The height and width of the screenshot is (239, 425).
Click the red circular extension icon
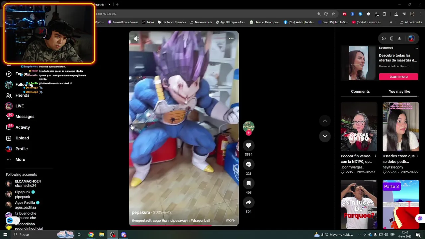344,14
